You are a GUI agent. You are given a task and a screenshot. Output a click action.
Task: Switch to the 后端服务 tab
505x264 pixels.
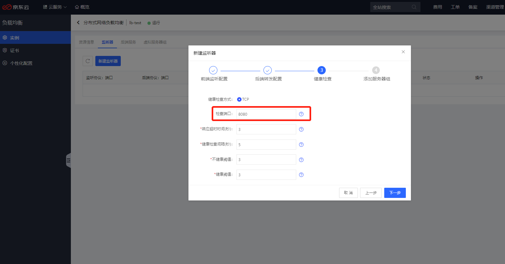(128, 42)
